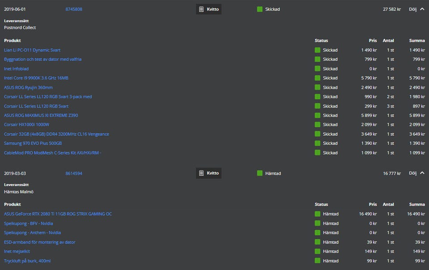The image size is (429, 270).
Task: Select Corsair HX1000i 1000W product link
Action: tap(27, 125)
